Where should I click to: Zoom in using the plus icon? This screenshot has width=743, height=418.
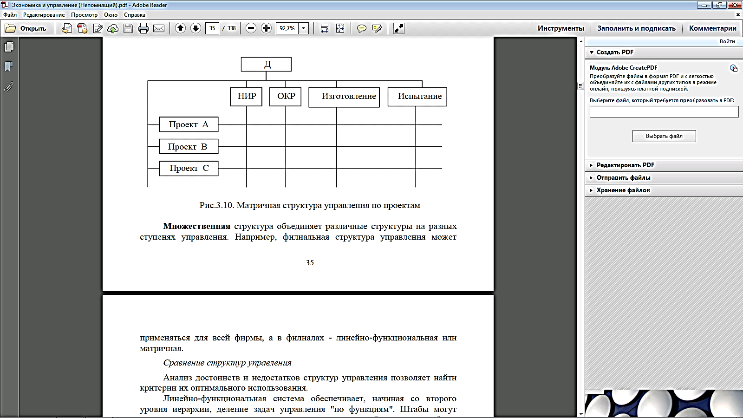tap(266, 28)
